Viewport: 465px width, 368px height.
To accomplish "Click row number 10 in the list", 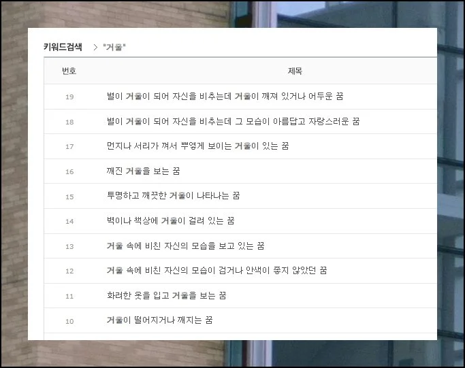I will coord(69,320).
